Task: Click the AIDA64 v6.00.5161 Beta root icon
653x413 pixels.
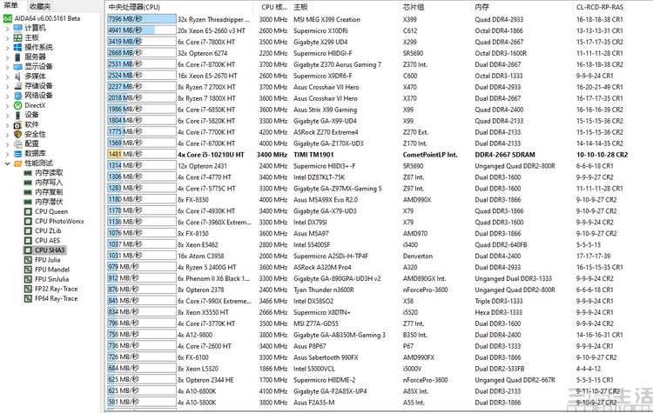Action: pos(8,18)
